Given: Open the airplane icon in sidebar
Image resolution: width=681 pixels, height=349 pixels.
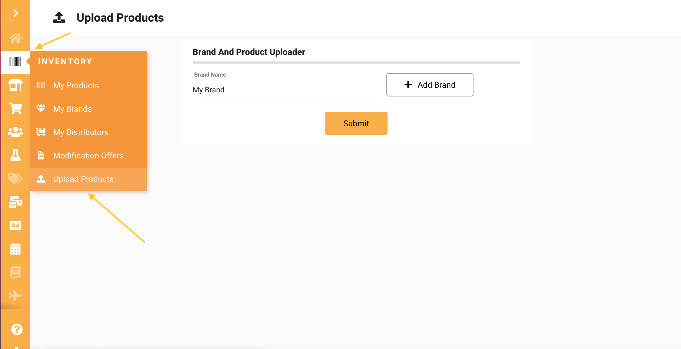Looking at the screenshot, I should coord(15,296).
